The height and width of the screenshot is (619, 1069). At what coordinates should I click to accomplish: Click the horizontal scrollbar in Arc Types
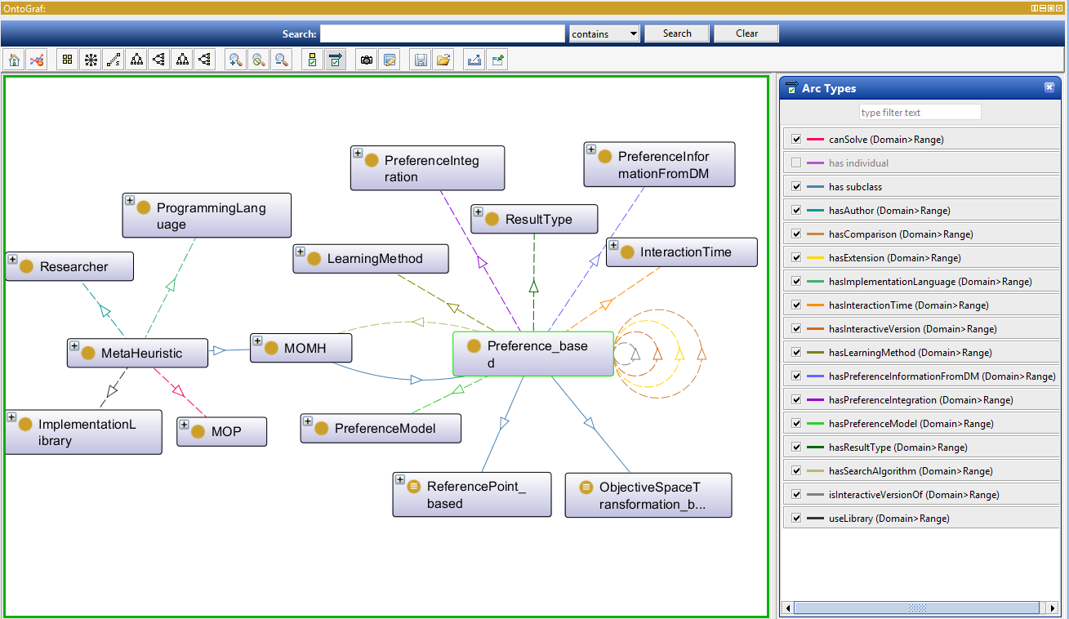[916, 608]
